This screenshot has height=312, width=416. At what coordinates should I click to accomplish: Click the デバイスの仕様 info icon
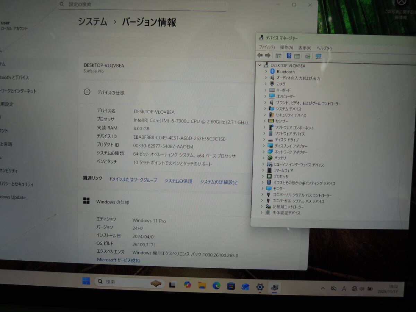tap(87, 92)
